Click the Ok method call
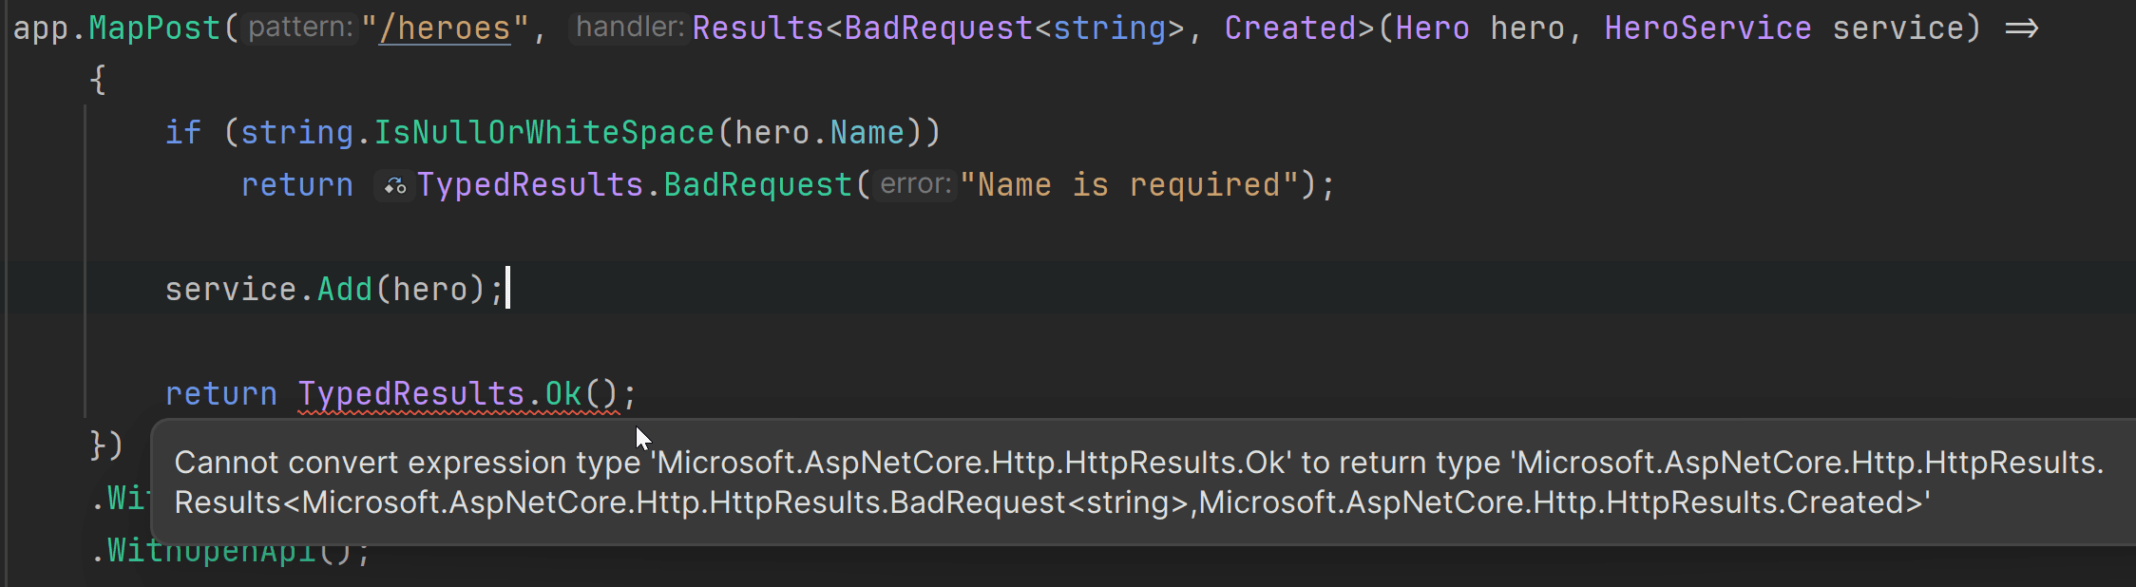The image size is (2136, 587). tap(563, 393)
